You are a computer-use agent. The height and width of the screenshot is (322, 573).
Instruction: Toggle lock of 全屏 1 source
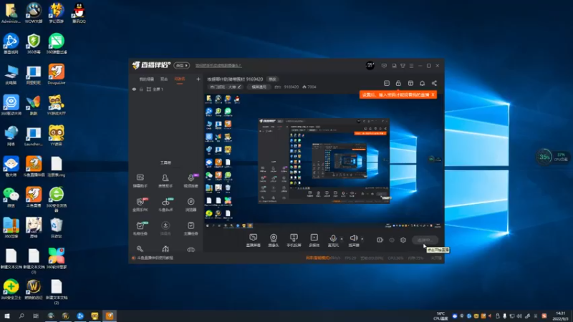click(141, 89)
